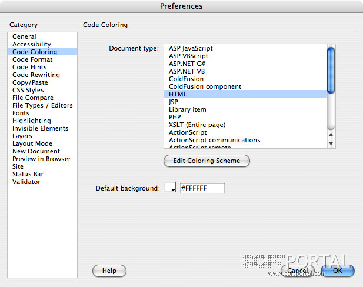Viewport: 363px width, 287px height.
Task: Click the document type scroll up arrow
Action: (331, 135)
